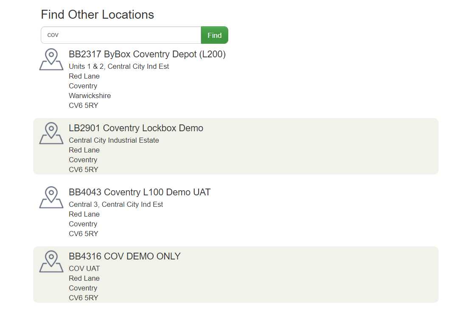462x310 pixels.
Task: Click the map marker icon for BB4043 Coventry L100 Demo UAT
Action: tap(51, 197)
